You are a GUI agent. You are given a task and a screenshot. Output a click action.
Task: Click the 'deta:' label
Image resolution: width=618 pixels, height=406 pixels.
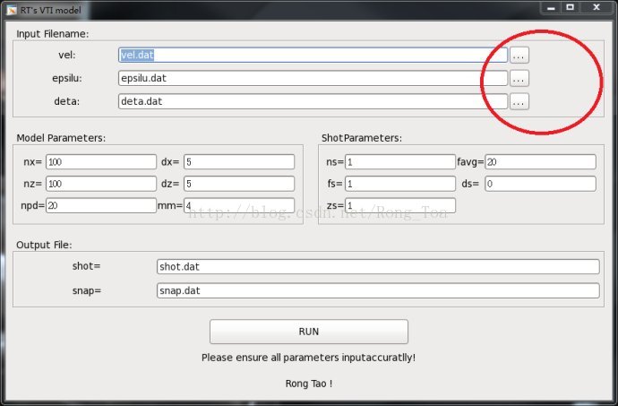67,101
